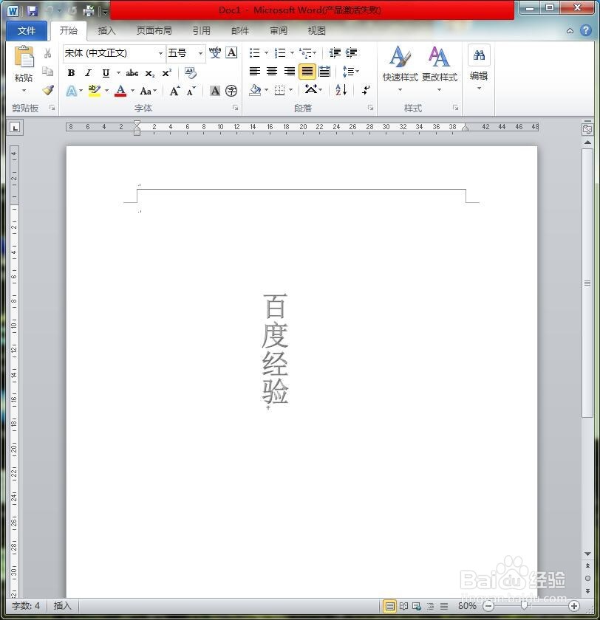Open the Find binoculars icon in Editing group

(479, 56)
